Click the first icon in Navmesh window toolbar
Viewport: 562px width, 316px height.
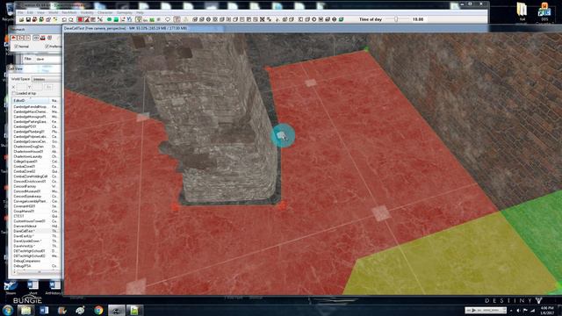click(14, 38)
